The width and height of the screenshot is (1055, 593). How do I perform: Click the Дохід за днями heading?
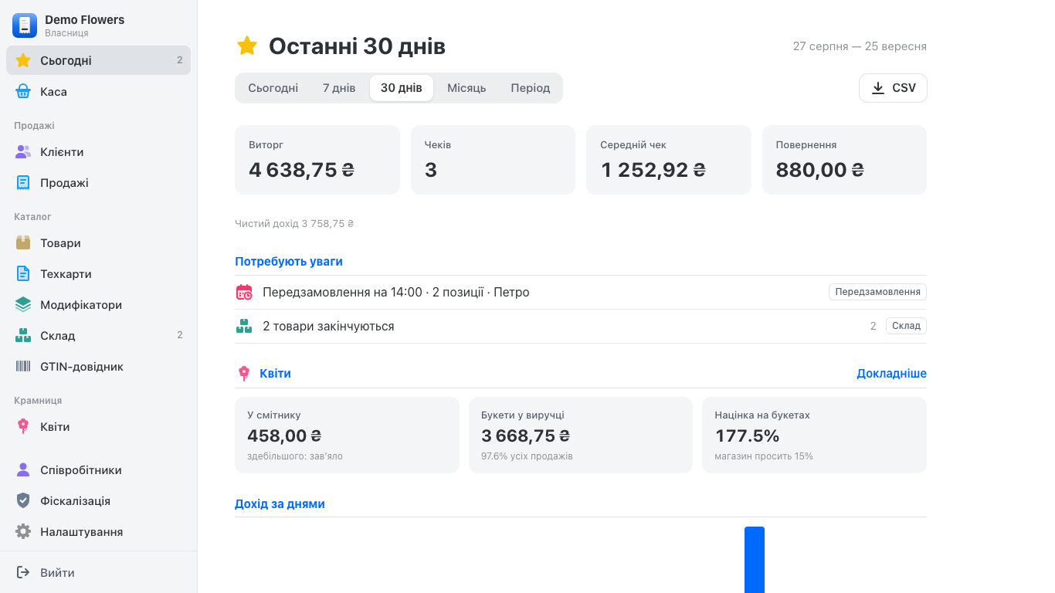280,504
